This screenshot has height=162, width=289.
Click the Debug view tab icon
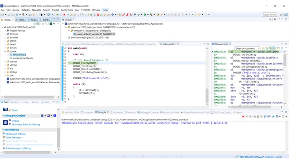point(62,19)
